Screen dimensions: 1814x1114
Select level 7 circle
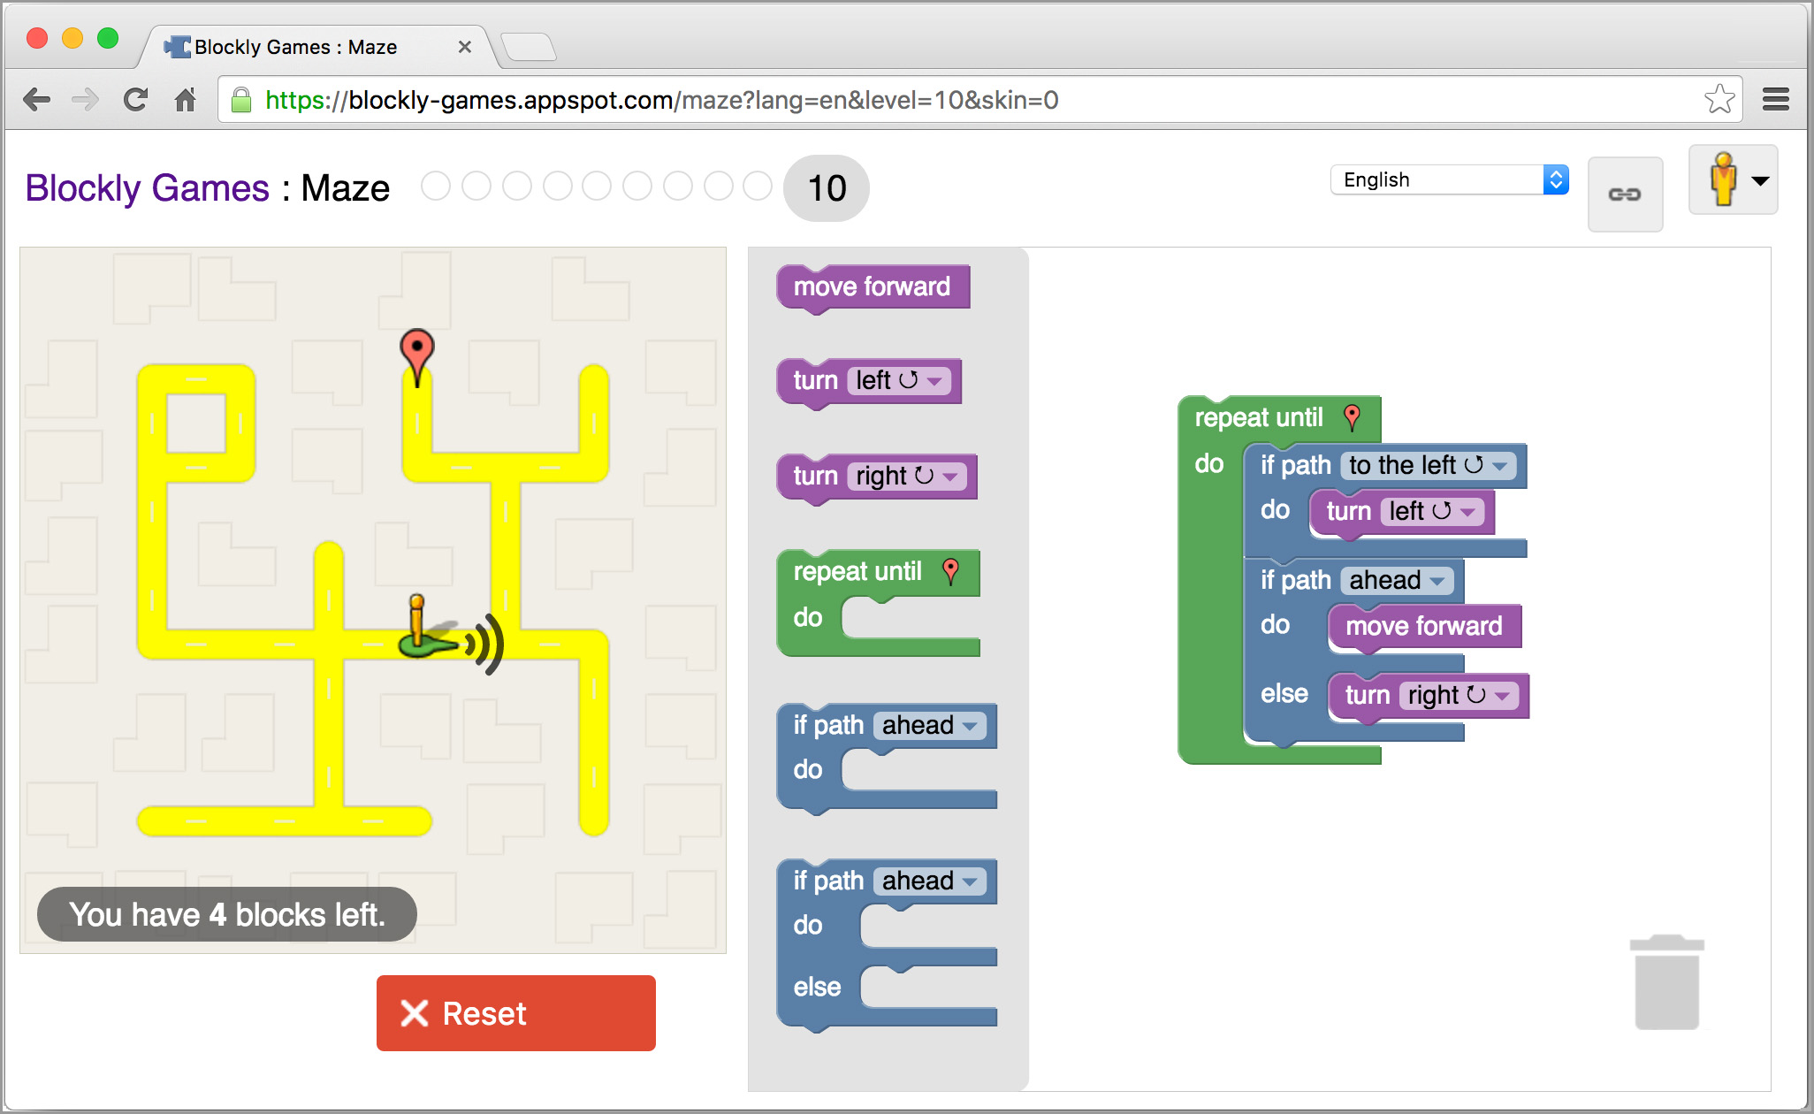tap(678, 187)
